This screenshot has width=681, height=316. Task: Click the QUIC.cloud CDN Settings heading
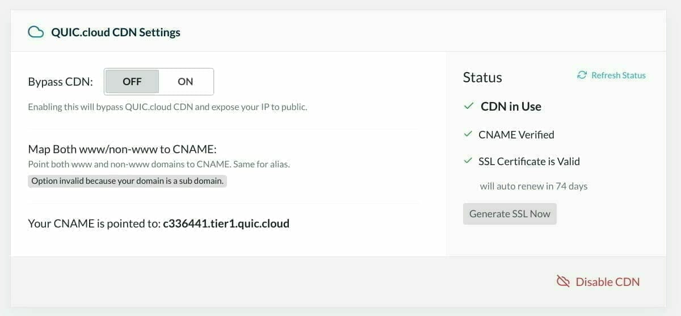pos(116,32)
